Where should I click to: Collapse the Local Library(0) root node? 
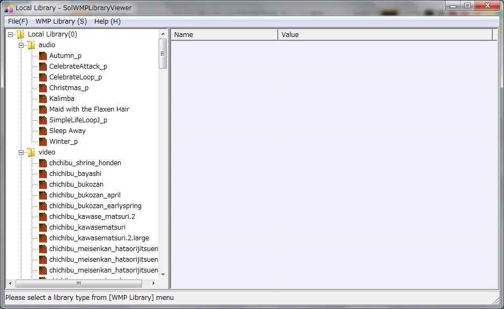[11, 34]
